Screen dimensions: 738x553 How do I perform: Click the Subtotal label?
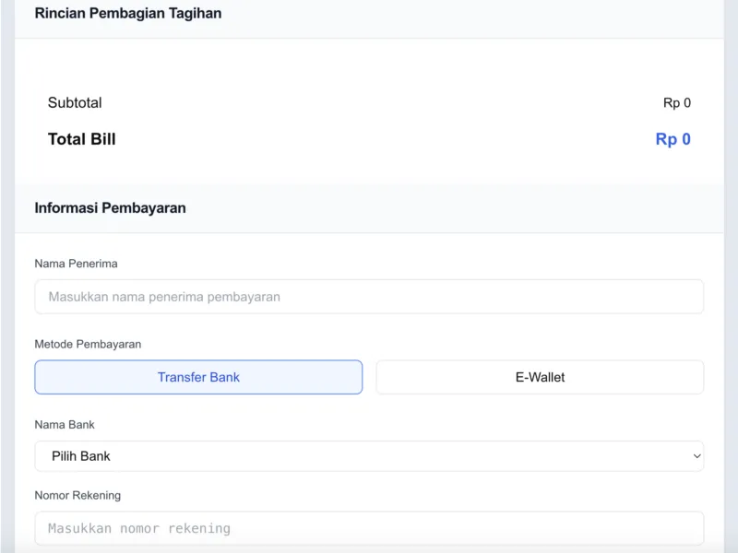(x=75, y=103)
